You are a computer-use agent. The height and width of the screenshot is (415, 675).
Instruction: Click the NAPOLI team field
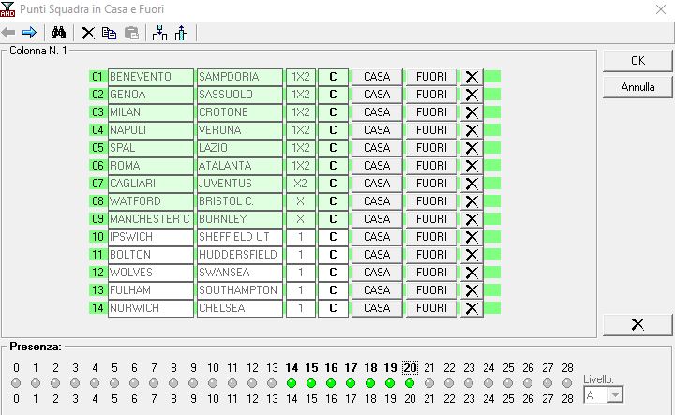pos(151,130)
